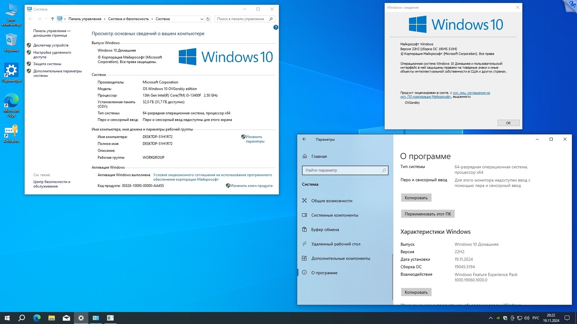Open Центр безопасности и обслуживания link
The image size is (577, 324).
coord(52,184)
